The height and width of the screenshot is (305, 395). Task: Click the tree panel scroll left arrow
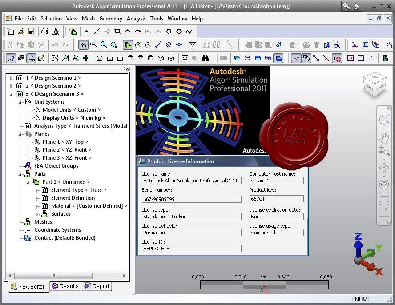click(10, 276)
